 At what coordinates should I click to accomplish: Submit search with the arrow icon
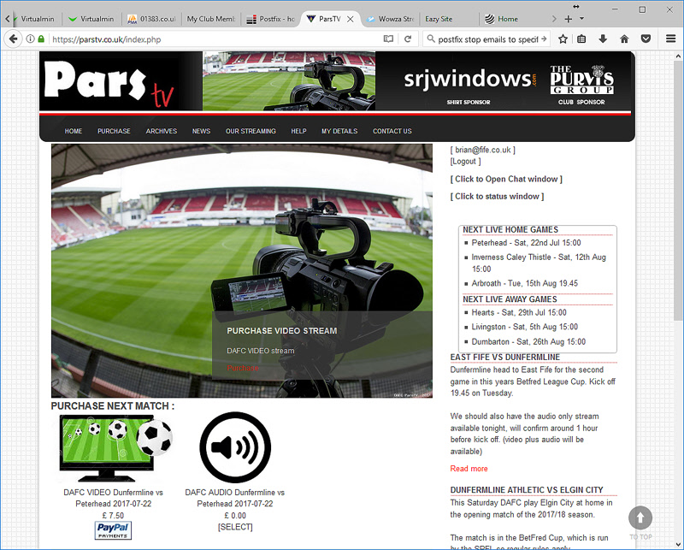click(544, 38)
